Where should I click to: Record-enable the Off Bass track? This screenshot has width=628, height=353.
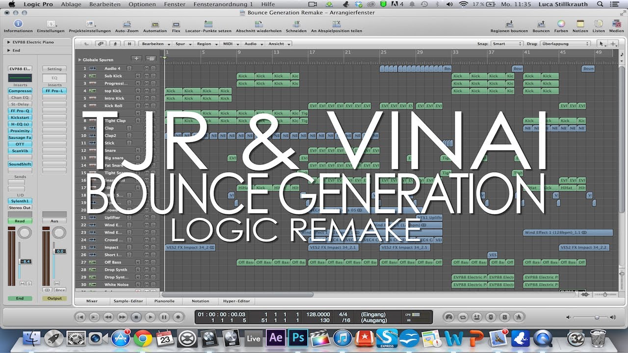point(138,262)
